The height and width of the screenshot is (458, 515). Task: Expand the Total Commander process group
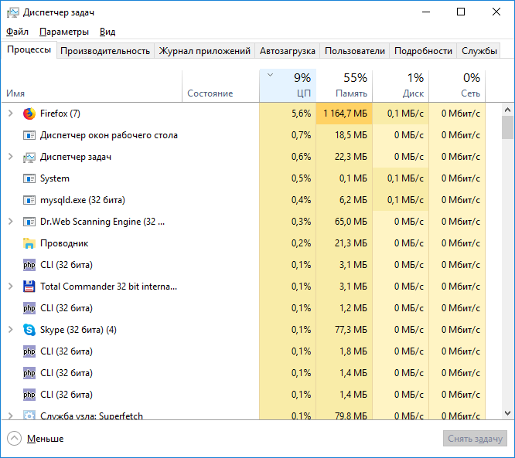(x=11, y=287)
